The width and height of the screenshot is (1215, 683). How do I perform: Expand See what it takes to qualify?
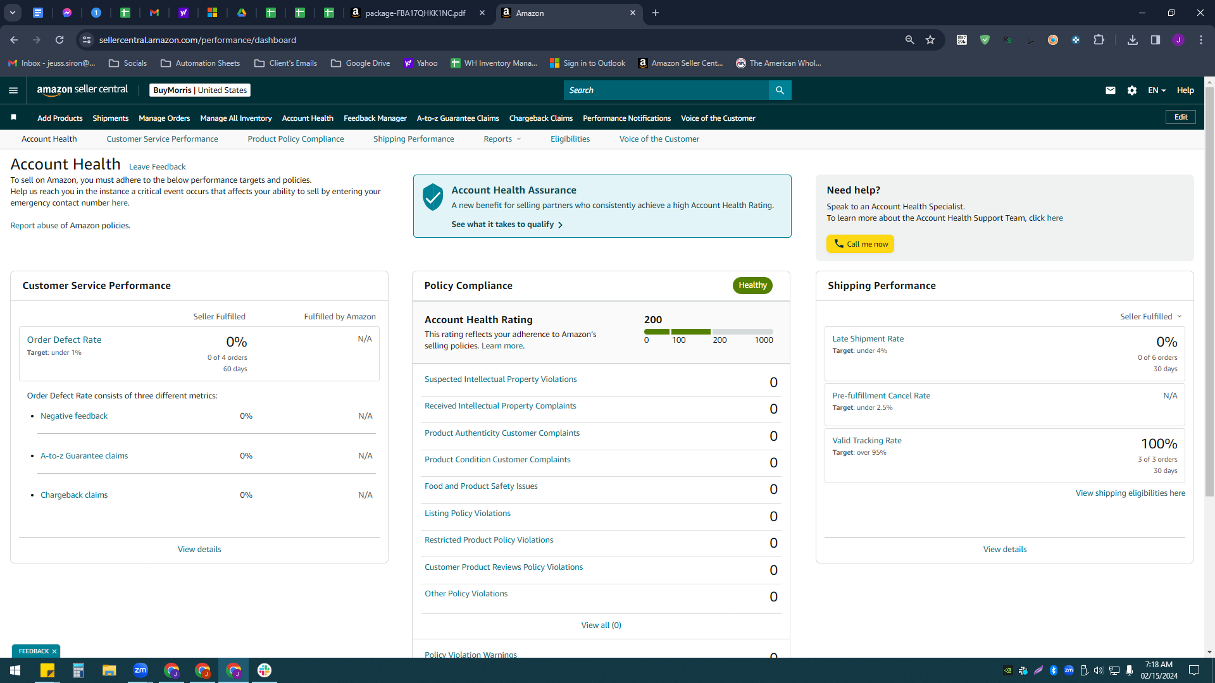point(507,225)
